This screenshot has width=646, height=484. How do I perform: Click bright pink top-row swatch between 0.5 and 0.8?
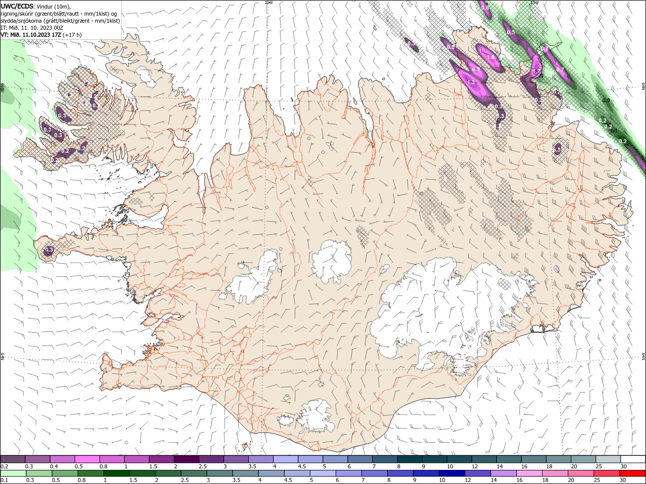pos(87,459)
